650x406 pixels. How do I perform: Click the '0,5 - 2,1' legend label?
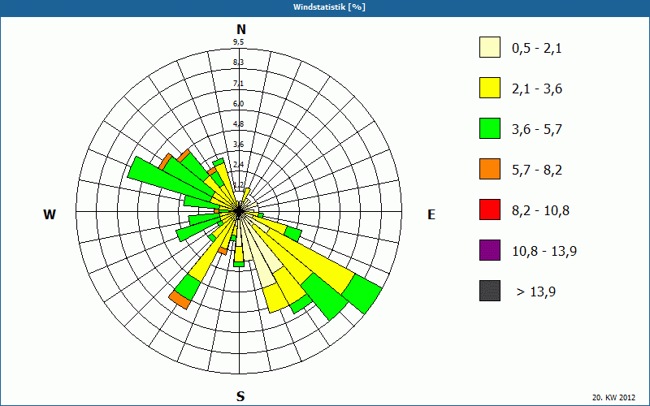click(x=537, y=49)
